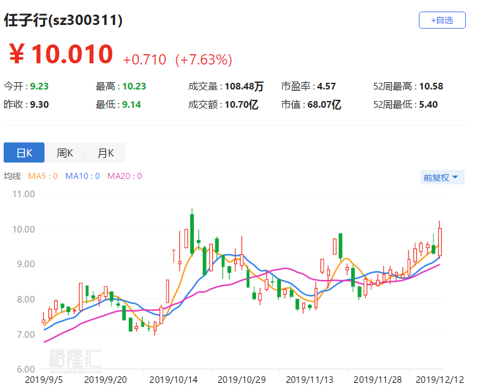This screenshot has width=481, height=389.
Task: Click the MA10 : 0 indicator label
Action: [82, 176]
